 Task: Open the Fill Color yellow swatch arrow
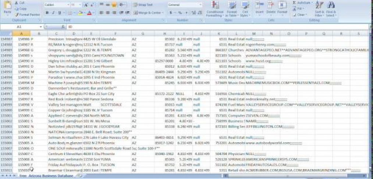85,13
